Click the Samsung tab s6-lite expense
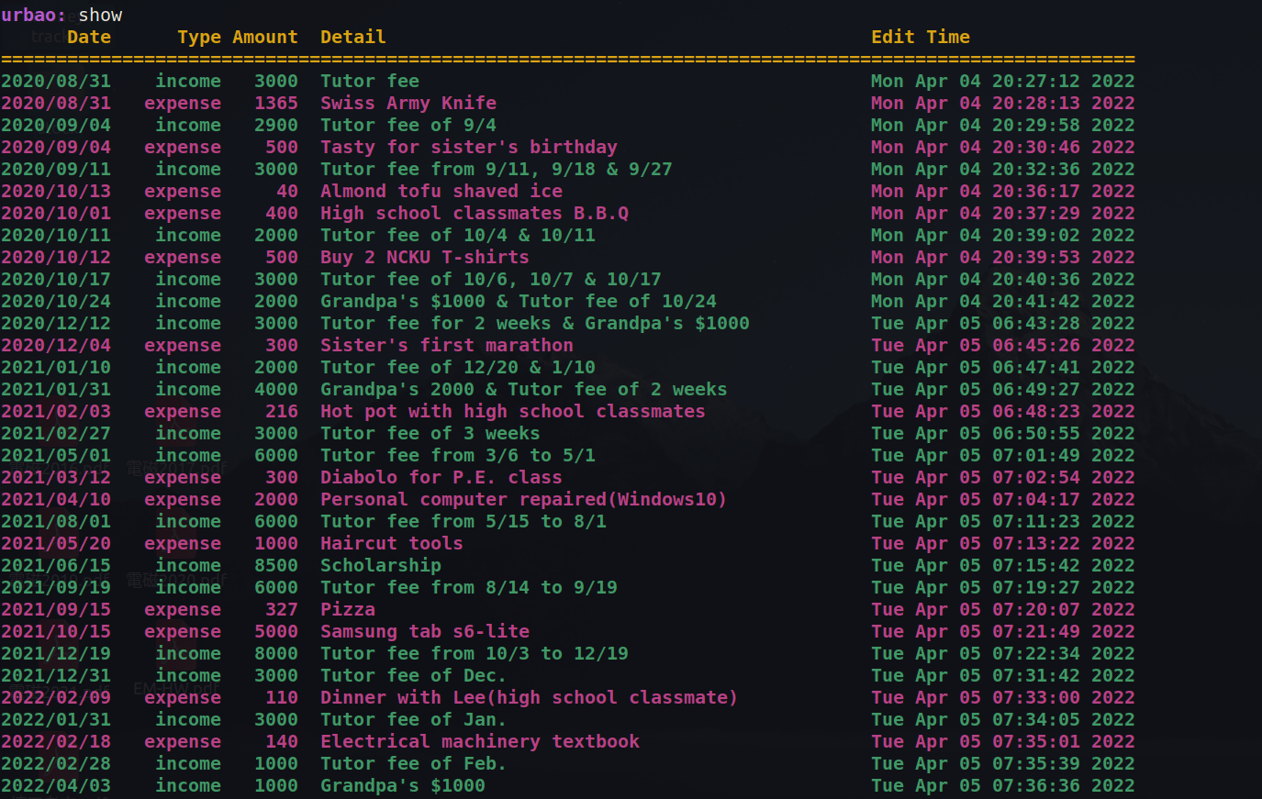The image size is (1262, 799). (x=423, y=631)
